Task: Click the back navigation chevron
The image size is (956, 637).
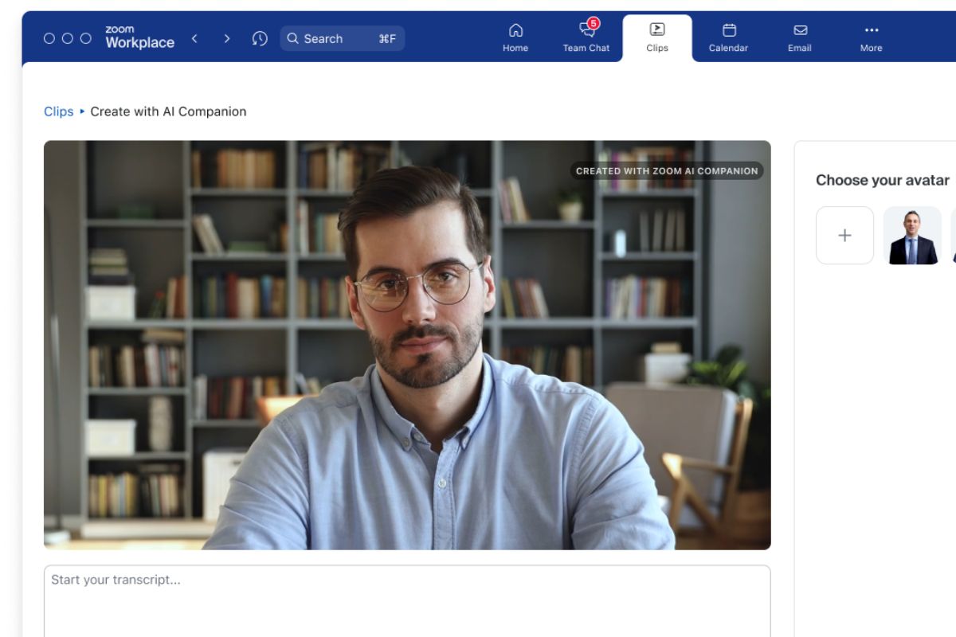Action: tap(195, 37)
